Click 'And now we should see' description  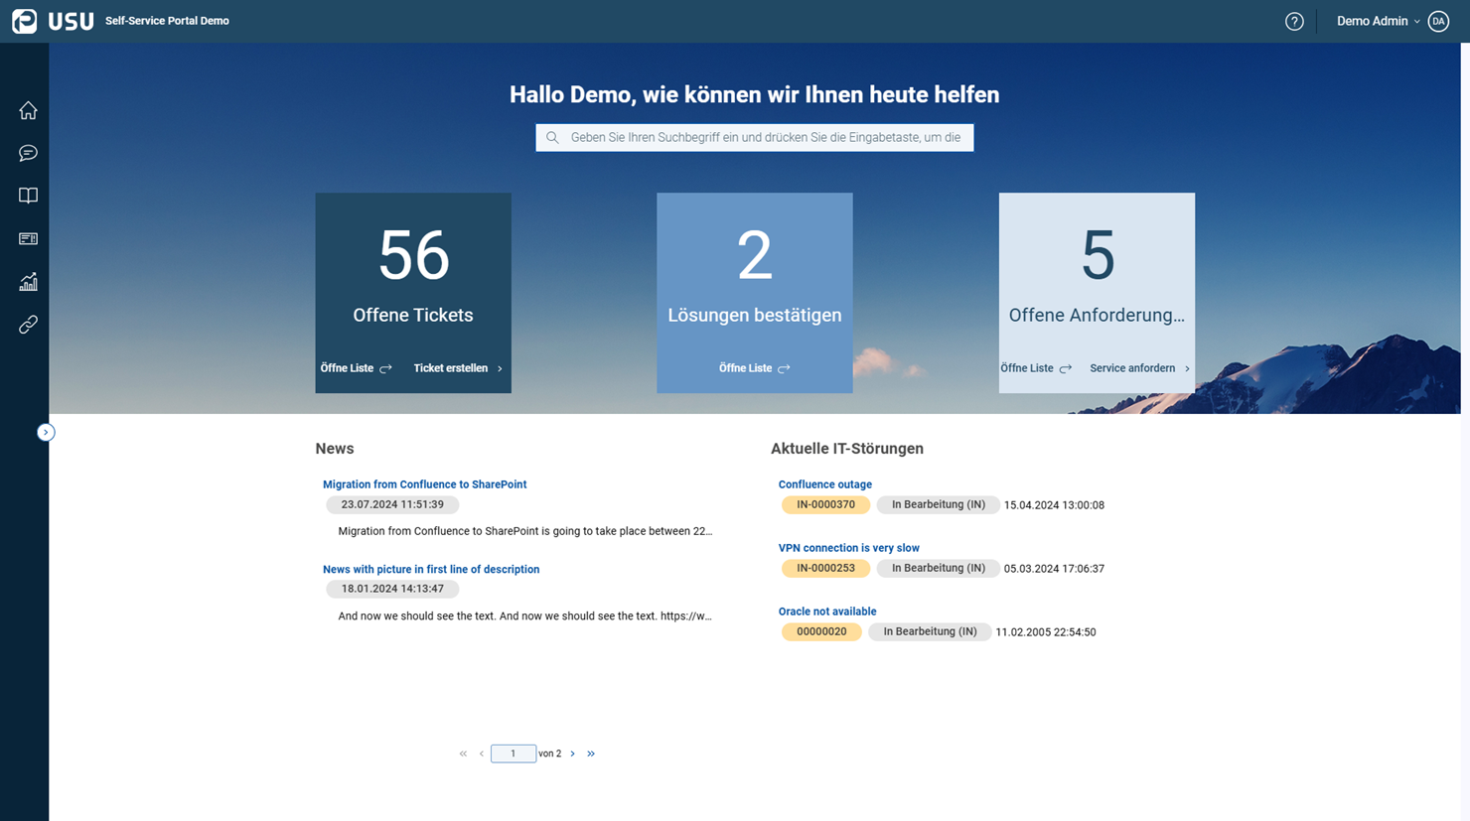click(524, 616)
